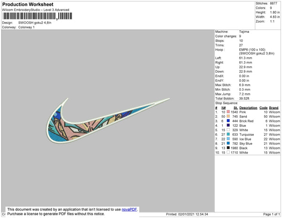This screenshot has width=282, height=218.
Task: Select the White swatch with stitch count 329
Action: [x=228, y=130]
